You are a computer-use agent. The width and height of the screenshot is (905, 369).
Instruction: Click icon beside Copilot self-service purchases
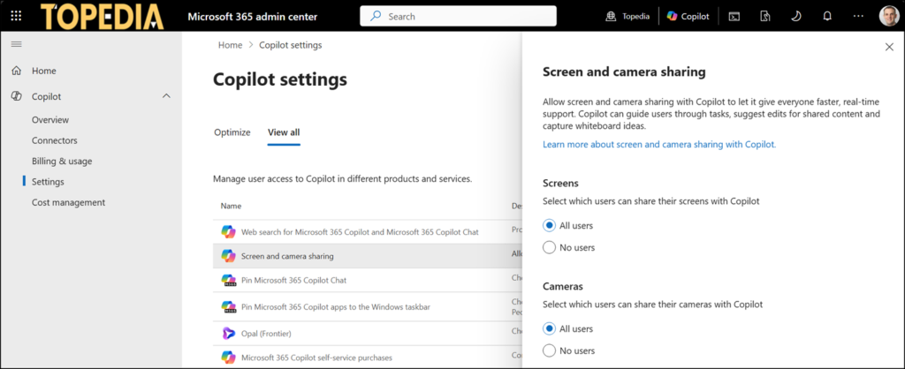[x=228, y=358]
